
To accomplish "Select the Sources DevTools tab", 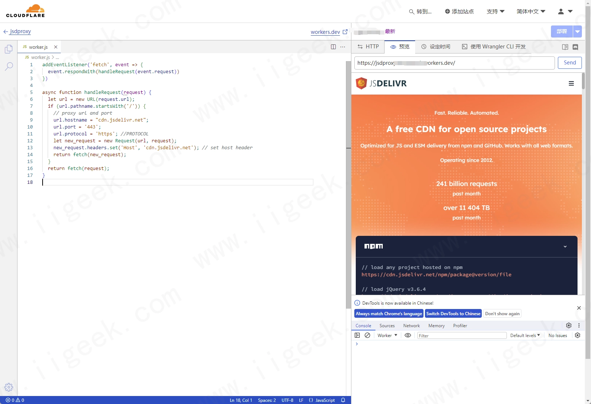I will tap(387, 326).
